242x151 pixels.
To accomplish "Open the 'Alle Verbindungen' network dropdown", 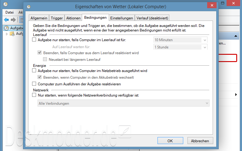I will (x=207, y=103).
